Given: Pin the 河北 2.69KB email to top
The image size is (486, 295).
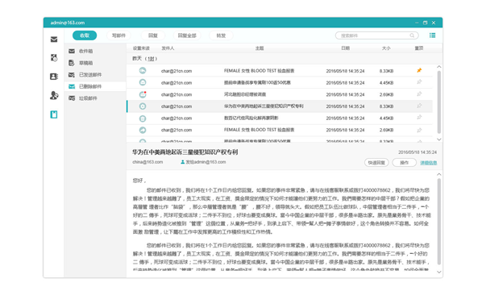Looking at the screenshot, I should (x=419, y=93).
